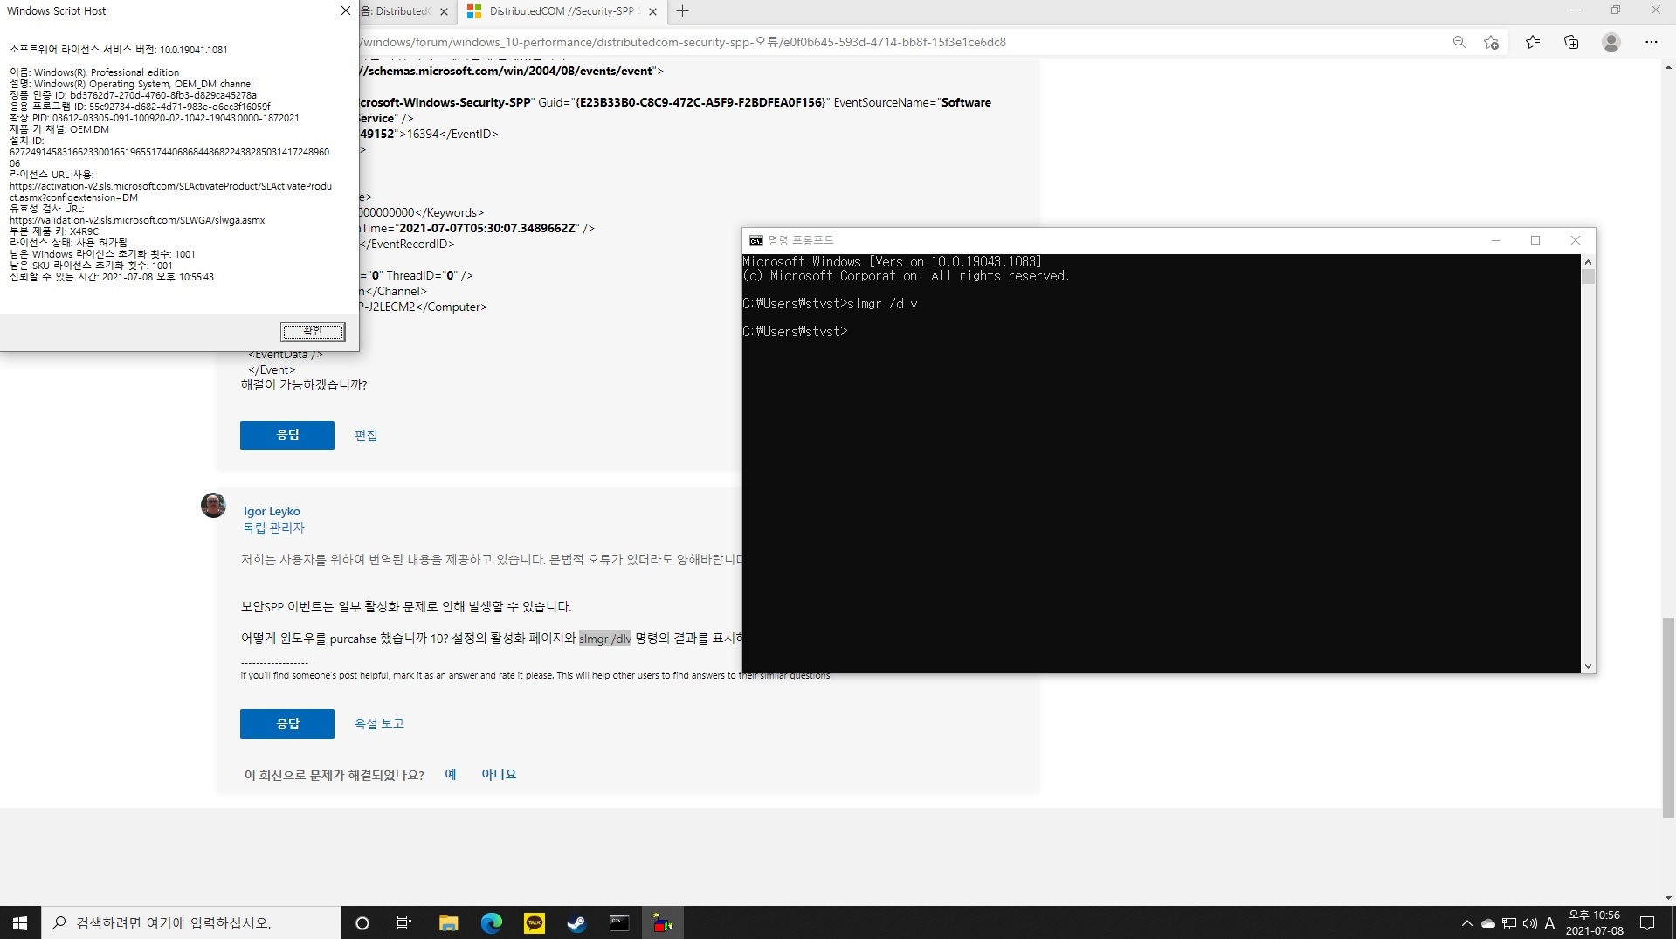This screenshot has height=939, width=1676.
Task: Open Cortana from the taskbar
Action: tap(362, 922)
